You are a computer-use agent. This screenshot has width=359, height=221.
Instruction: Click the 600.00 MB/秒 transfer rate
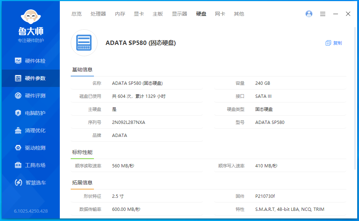[126, 209]
